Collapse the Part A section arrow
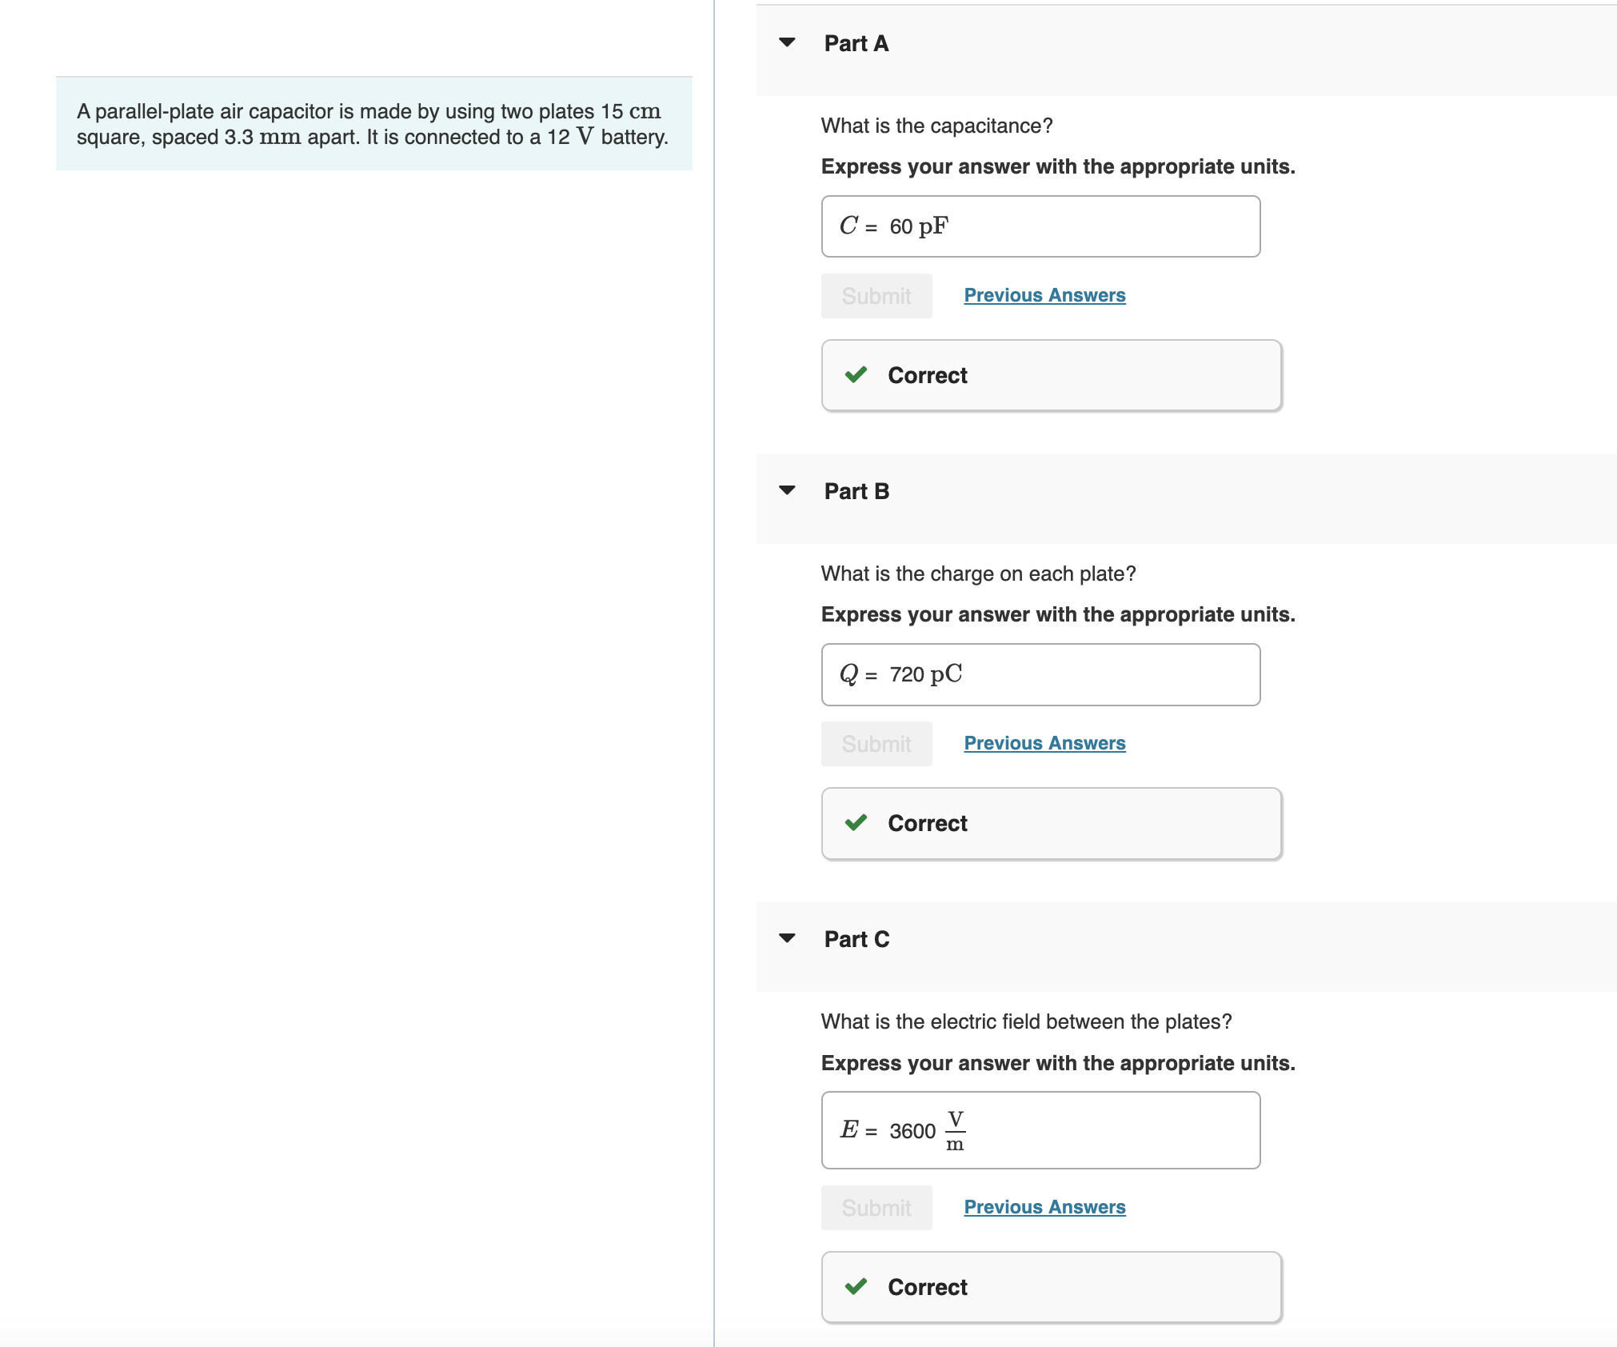This screenshot has height=1347, width=1617. (x=787, y=42)
